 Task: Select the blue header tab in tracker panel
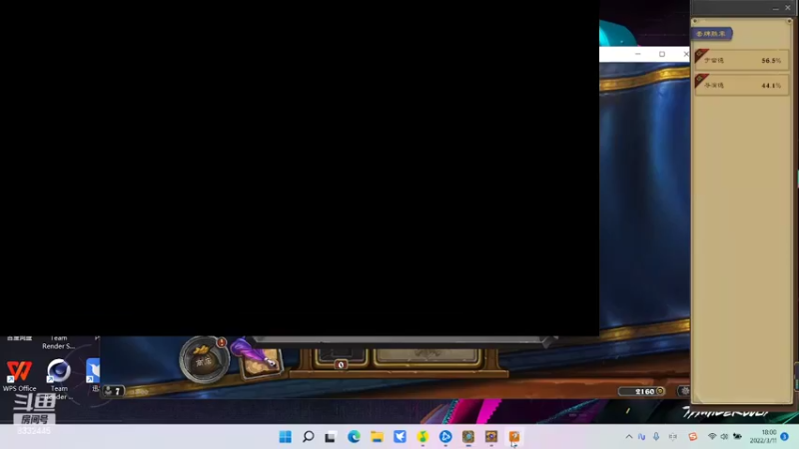point(711,34)
